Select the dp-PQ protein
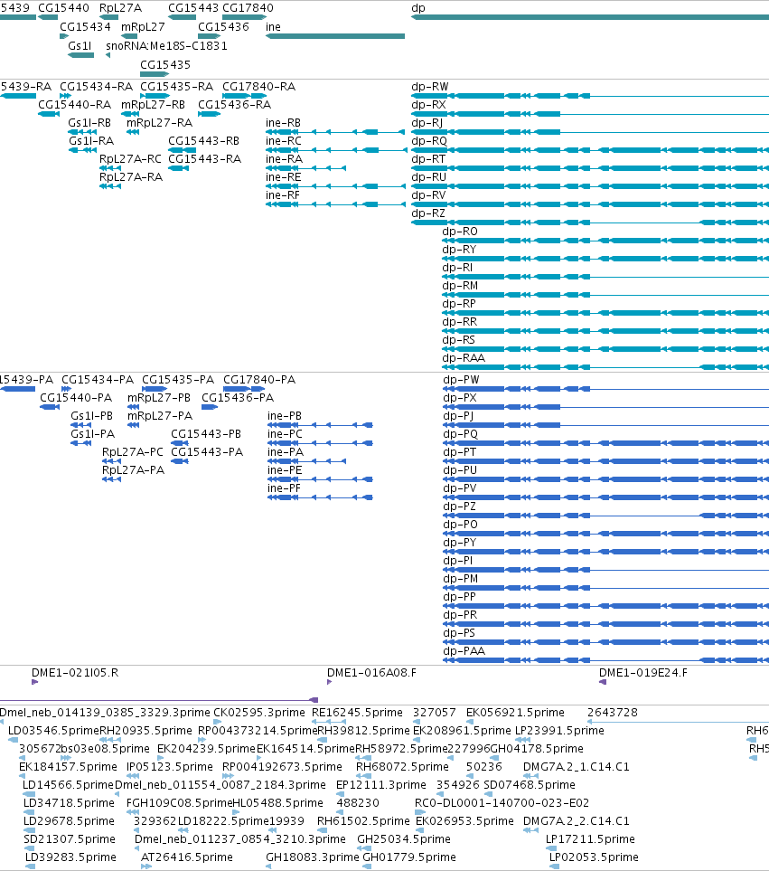 click(605, 443)
